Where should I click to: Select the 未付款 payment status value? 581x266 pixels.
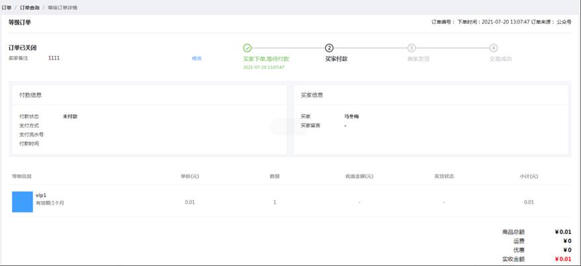[x=70, y=116]
